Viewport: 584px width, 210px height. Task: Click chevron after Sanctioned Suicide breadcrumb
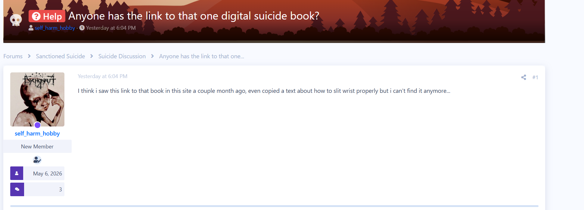coord(92,56)
